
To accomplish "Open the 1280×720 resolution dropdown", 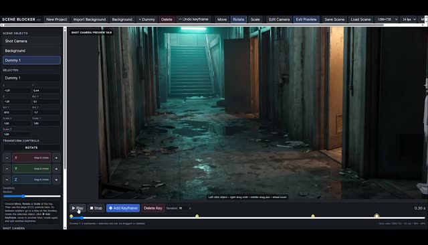I will point(387,19).
